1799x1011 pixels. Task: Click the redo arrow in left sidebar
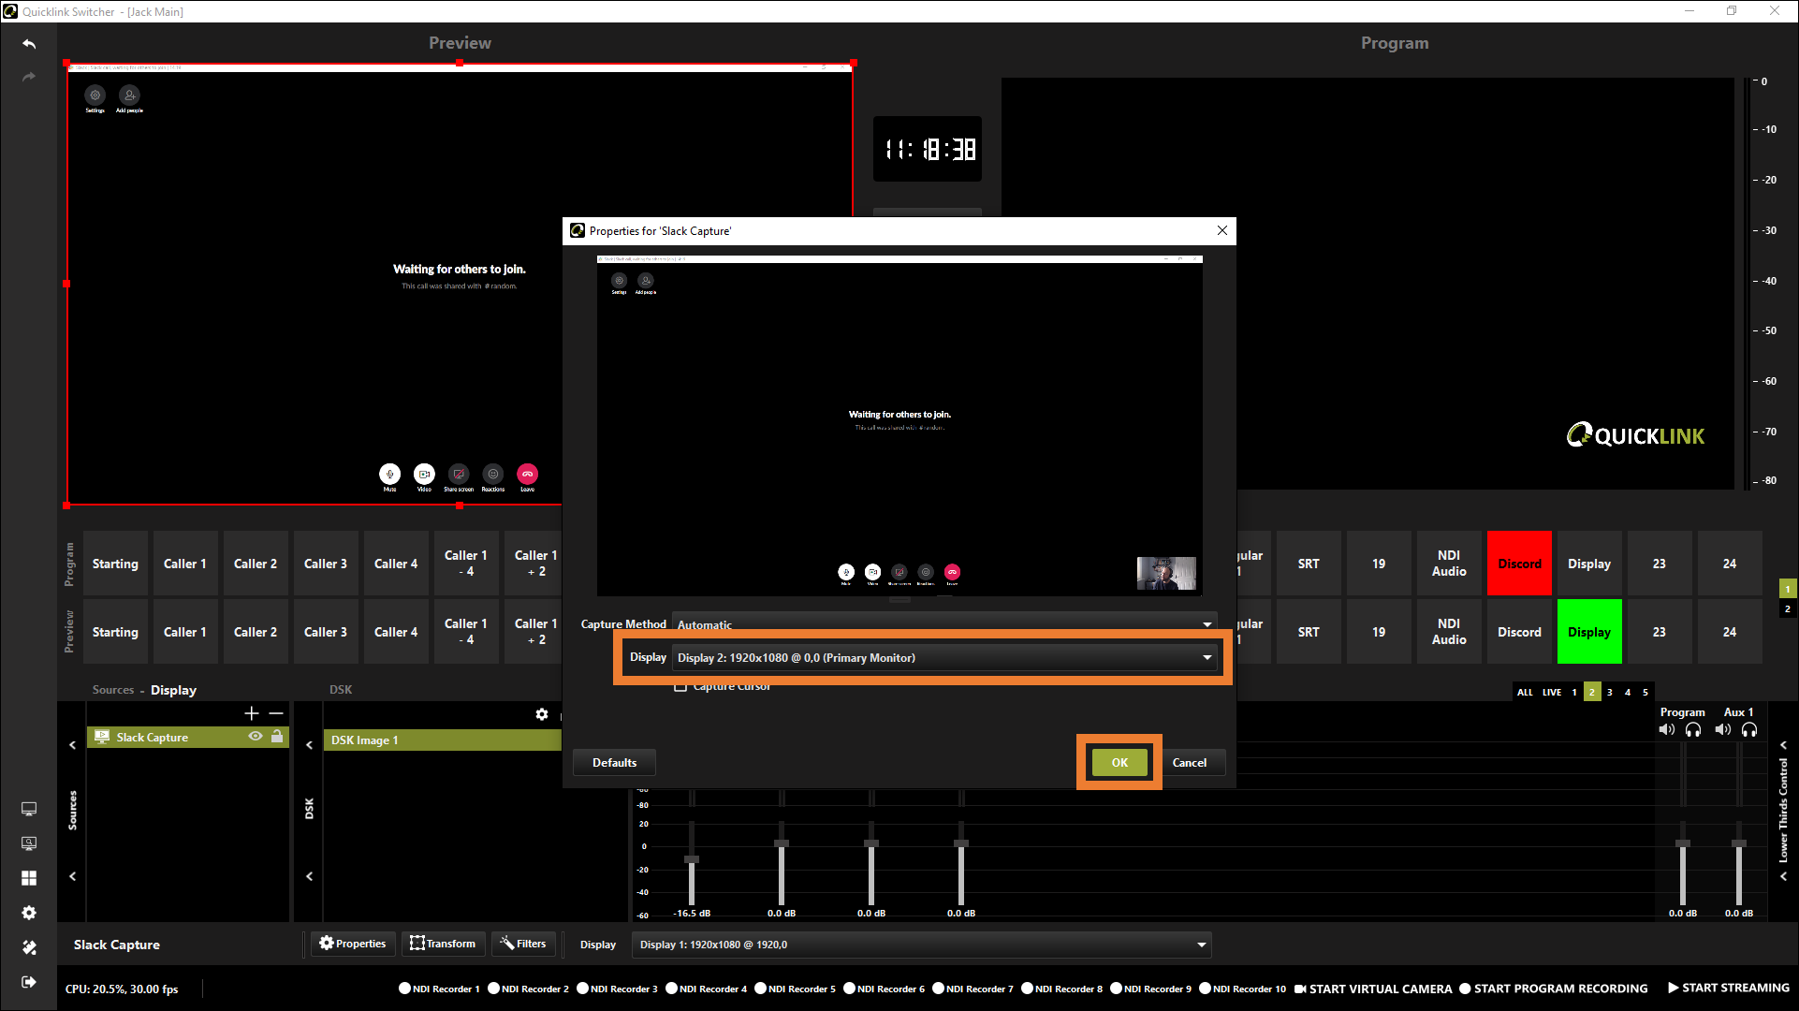[x=29, y=77]
